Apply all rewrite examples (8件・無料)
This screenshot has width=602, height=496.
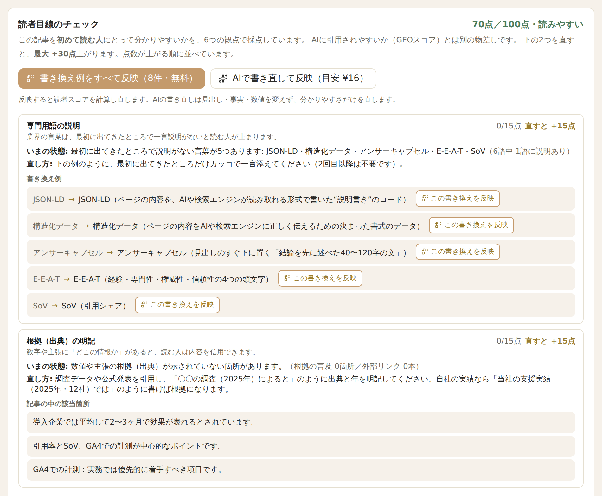click(x=112, y=78)
